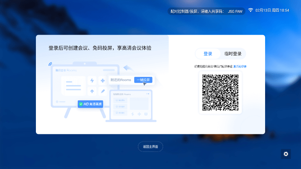Viewport: 301px width, 169px height.
Task: Click the login QR code
Action: (x=220, y=93)
